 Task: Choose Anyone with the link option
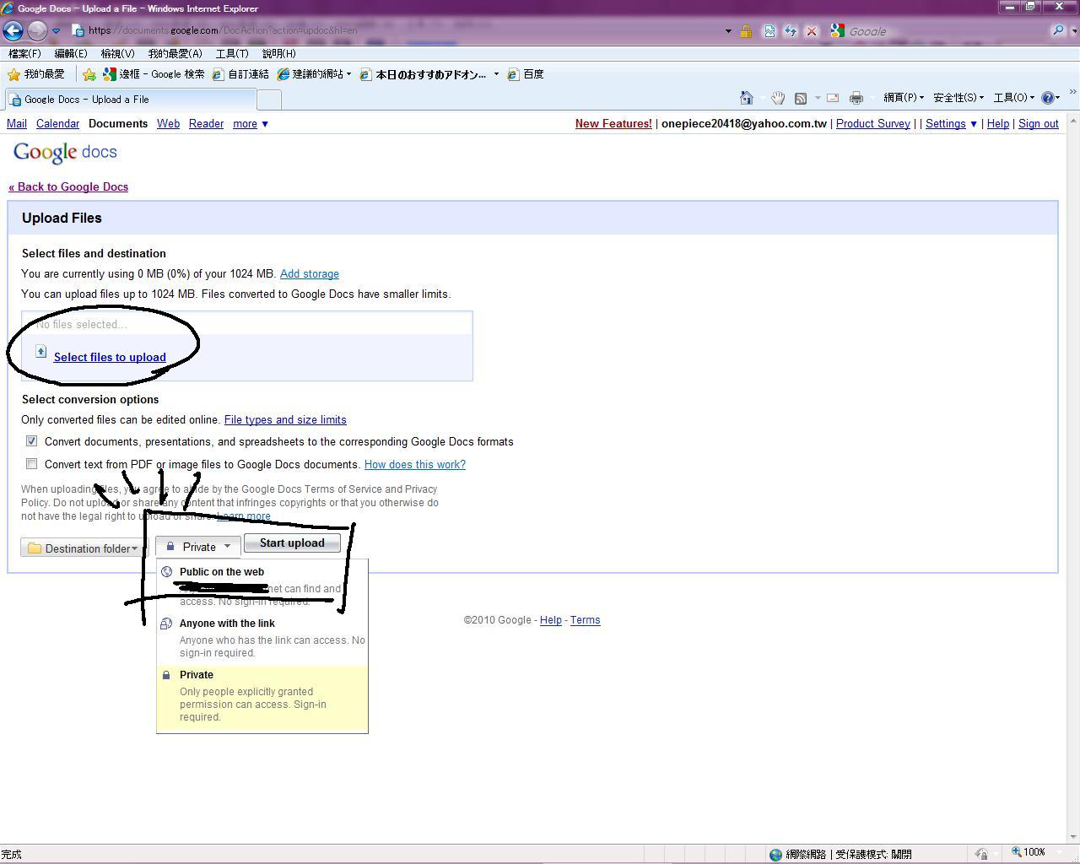[262, 637]
